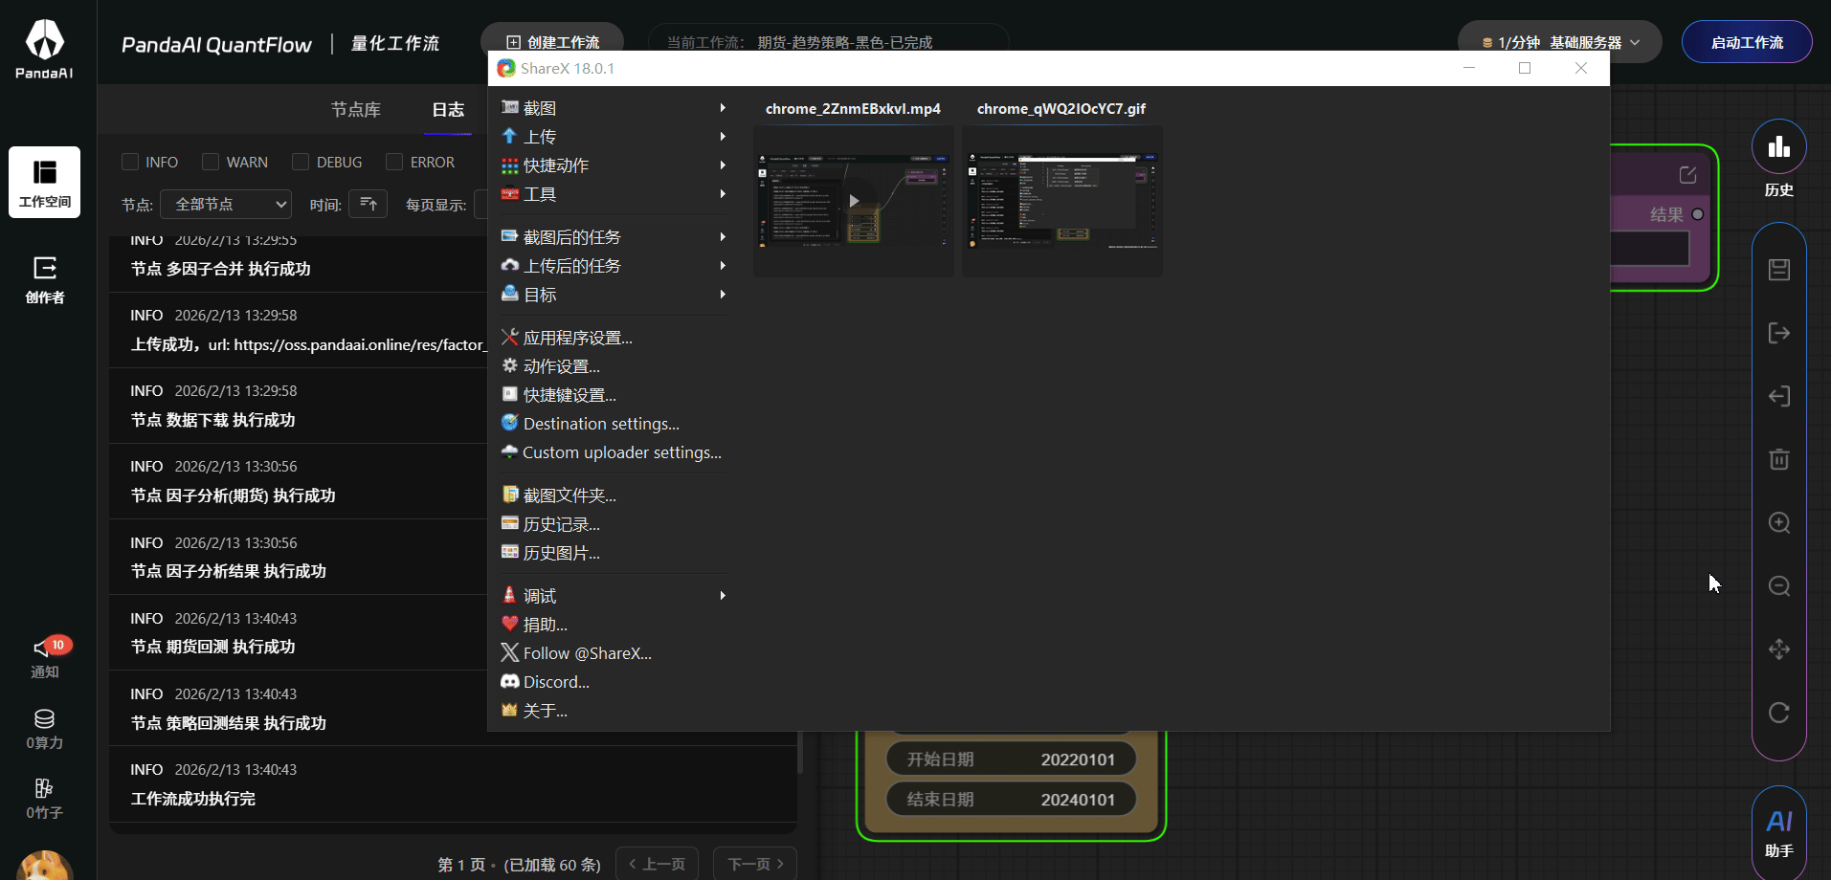Click the export workflow arrow-out icon
Image resolution: width=1831 pixels, height=880 pixels.
point(1779,333)
